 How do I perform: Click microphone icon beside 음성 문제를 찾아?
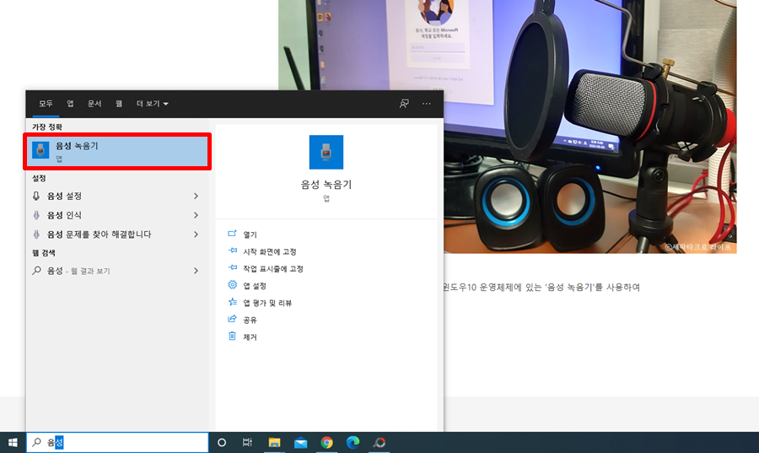[36, 235]
